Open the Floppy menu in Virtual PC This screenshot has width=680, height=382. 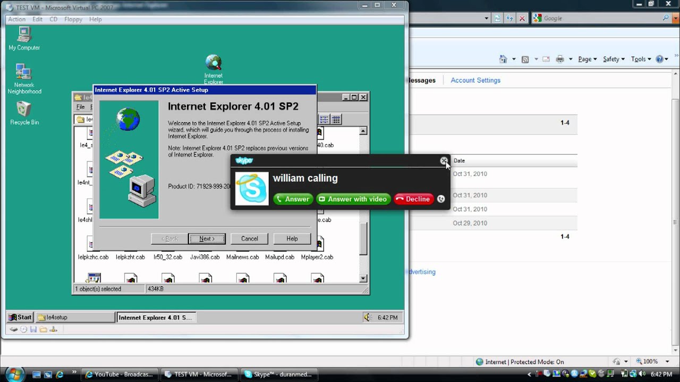pyautogui.click(x=73, y=19)
